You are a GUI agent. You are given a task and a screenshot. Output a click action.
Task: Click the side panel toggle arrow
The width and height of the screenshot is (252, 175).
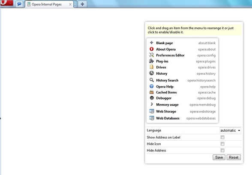pyautogui.click(x=0, y=118)
